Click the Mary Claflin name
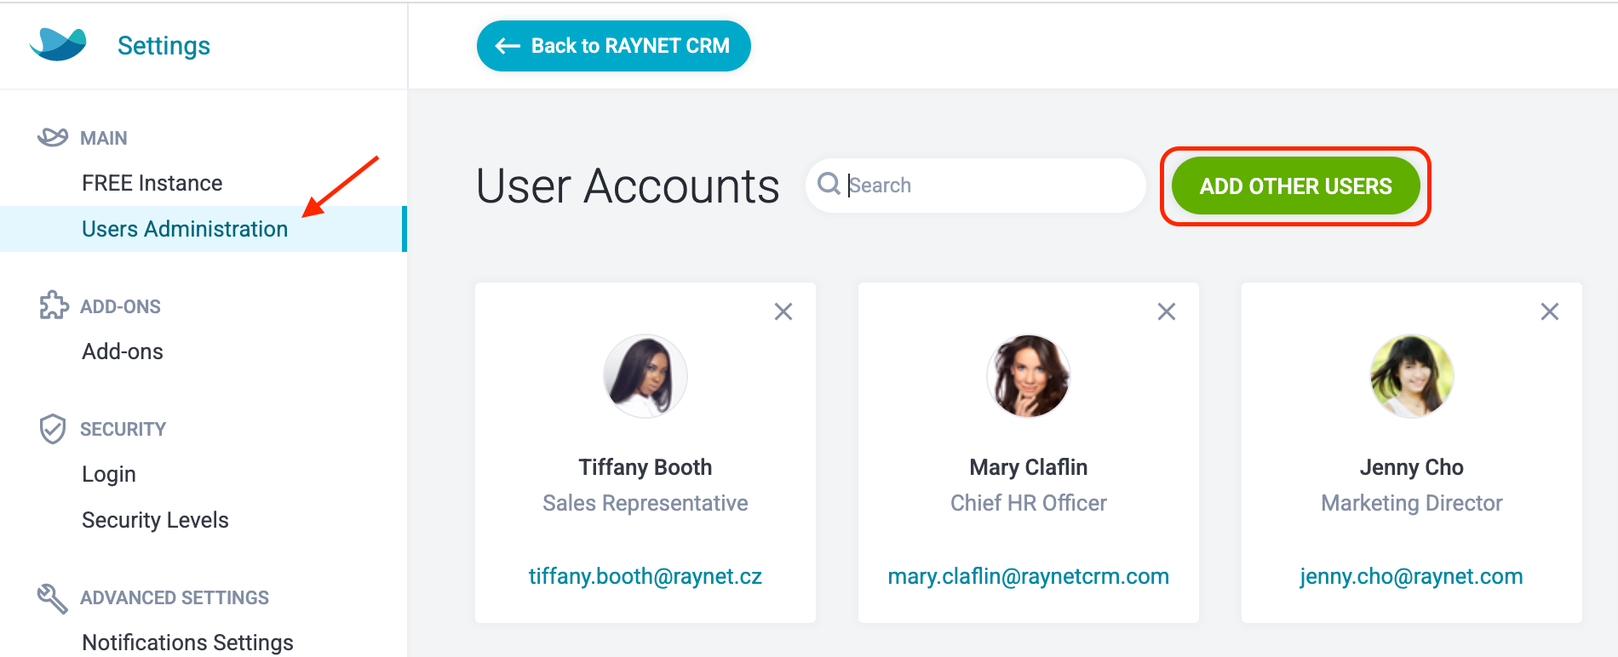This screenshot has height=657, width=1618. [1029, 467]
